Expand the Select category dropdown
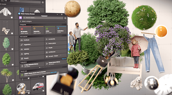The width and height of the screenshot is (172, 95). [x=43, y=21]
